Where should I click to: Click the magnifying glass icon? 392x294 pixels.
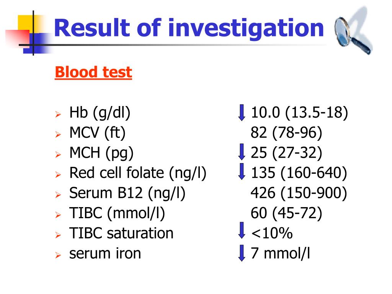point(353,34)
